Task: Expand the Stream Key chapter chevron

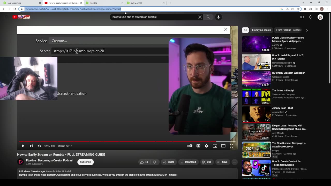Action: pos(71,146)
